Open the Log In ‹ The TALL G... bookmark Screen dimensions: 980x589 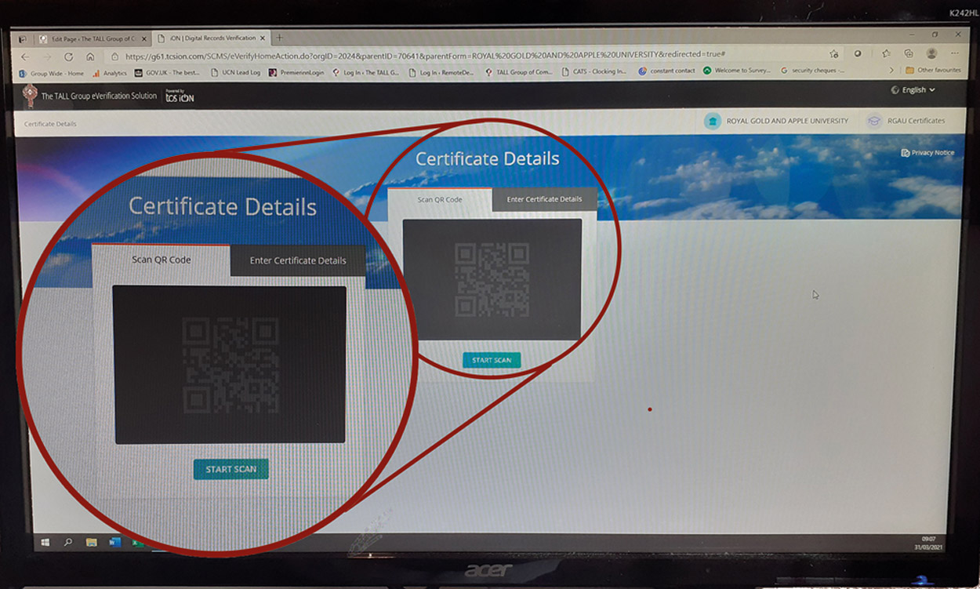pyautogui.click(x=365, y=72)
